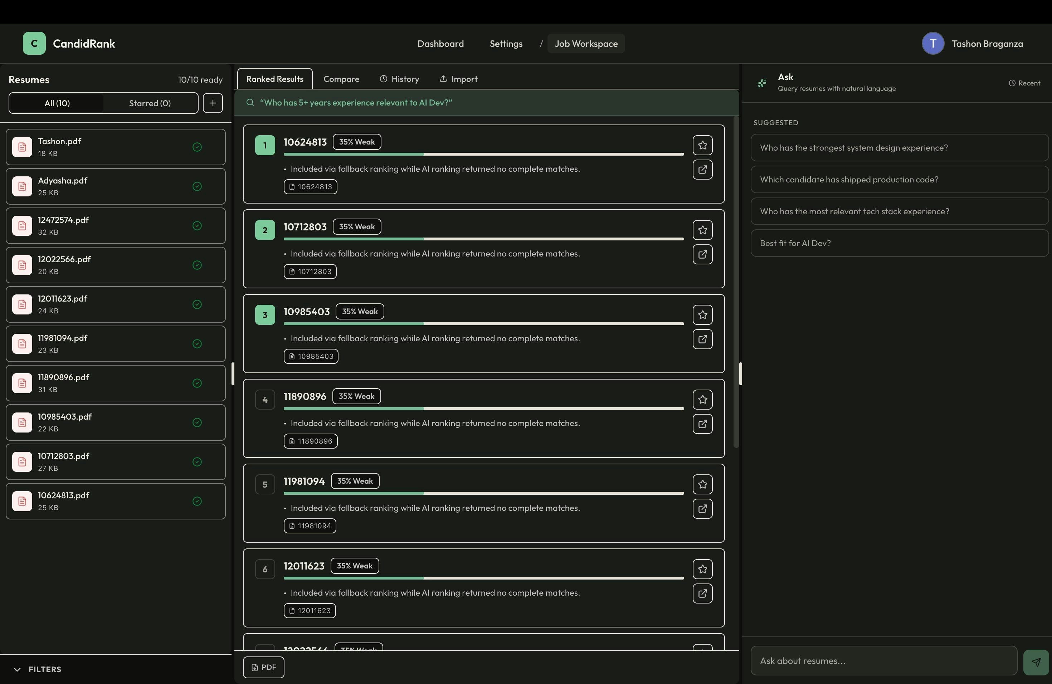This screenshot has width=1052, height=684.
Task: Open the Recent queries list
Action: click(1024, 83)
